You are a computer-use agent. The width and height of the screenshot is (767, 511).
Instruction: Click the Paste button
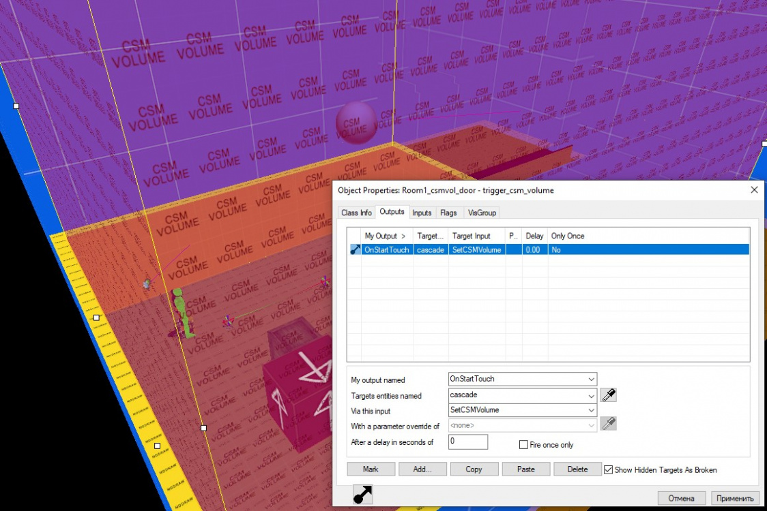[526, 469]
